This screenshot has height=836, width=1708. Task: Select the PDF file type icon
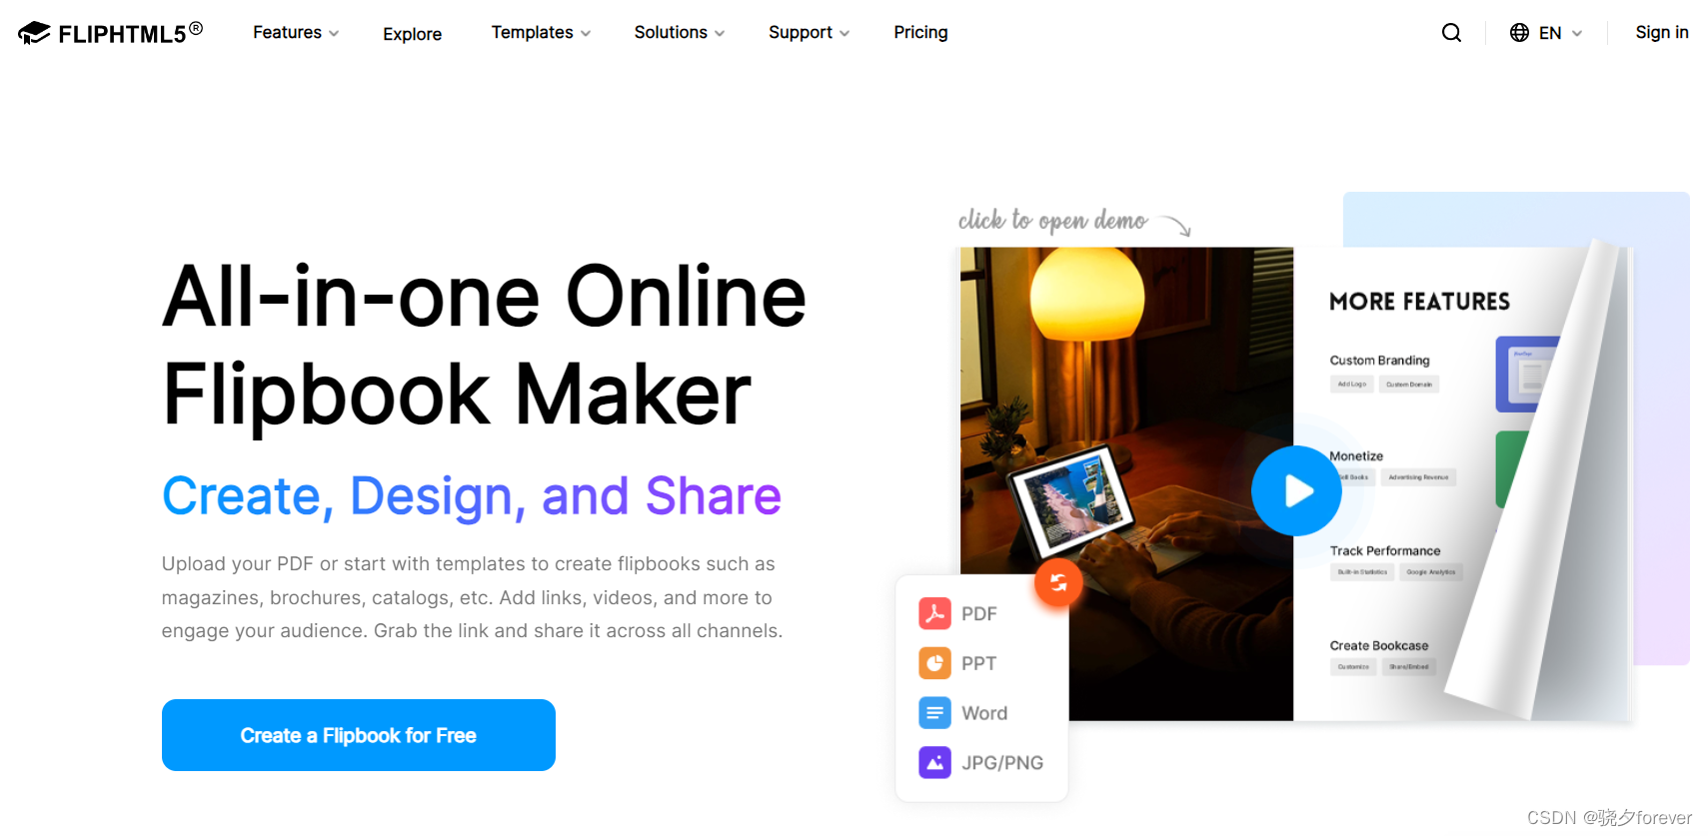[934, 613]
